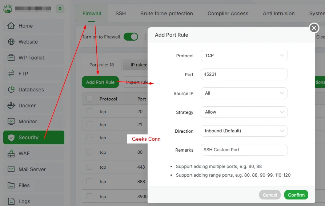The width and height of the screenshot is (325, 206).
Task: Click the FTP transfer arrows icon
Action: (11, 74)
